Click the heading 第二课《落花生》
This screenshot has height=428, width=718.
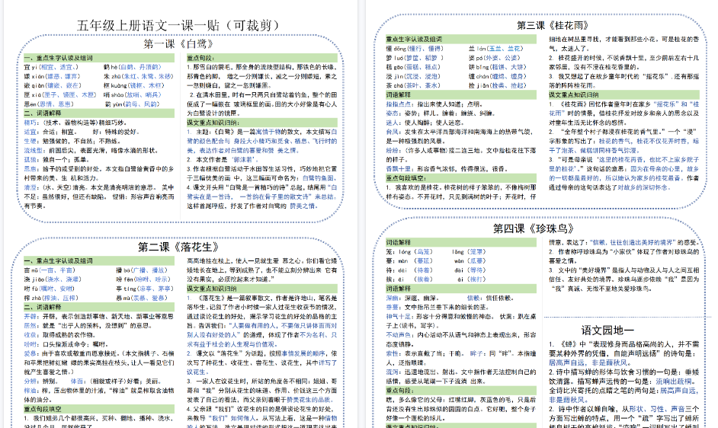click(178, 248)
